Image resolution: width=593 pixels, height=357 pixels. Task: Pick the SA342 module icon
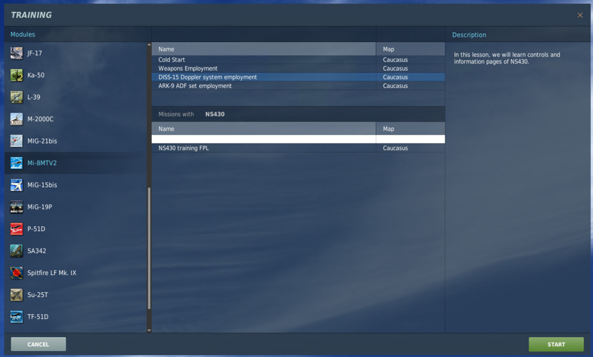(x=16, y=251)
